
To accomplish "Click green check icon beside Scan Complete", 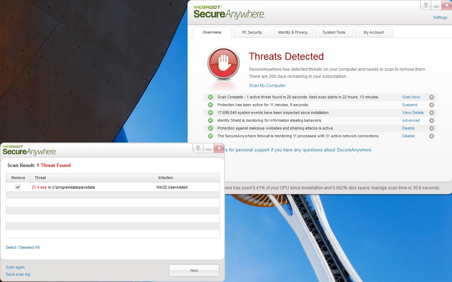I will [x=210, y=97].
